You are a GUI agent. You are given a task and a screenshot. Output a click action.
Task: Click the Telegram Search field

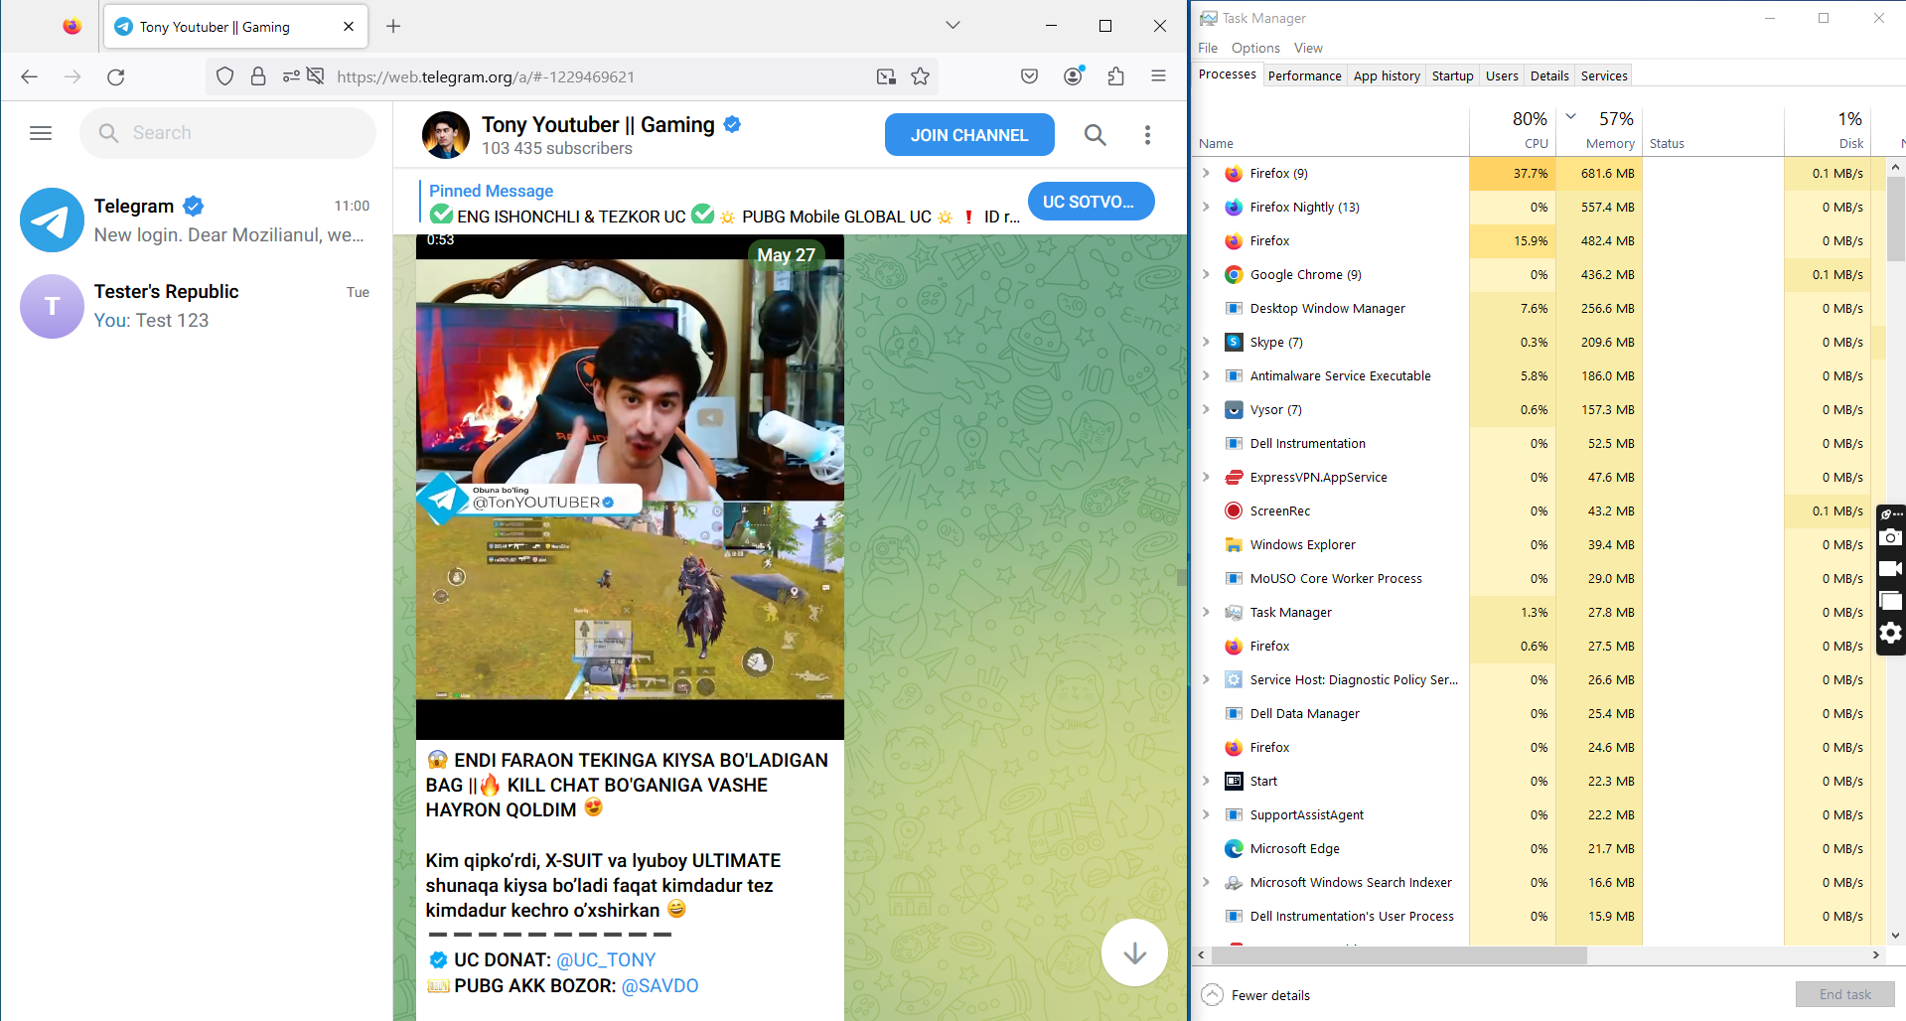coord(227,132)
